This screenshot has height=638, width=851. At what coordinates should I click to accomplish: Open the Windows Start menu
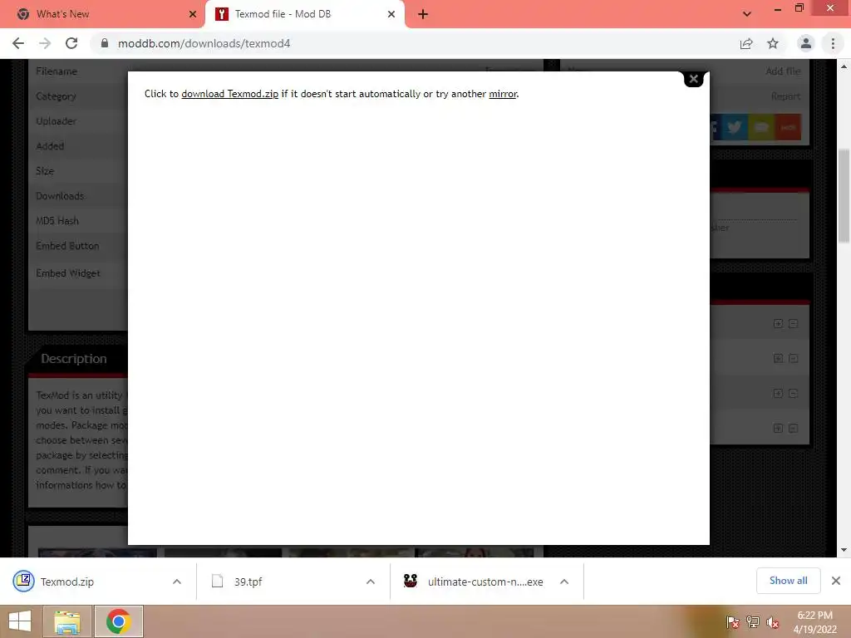point(20,621)
